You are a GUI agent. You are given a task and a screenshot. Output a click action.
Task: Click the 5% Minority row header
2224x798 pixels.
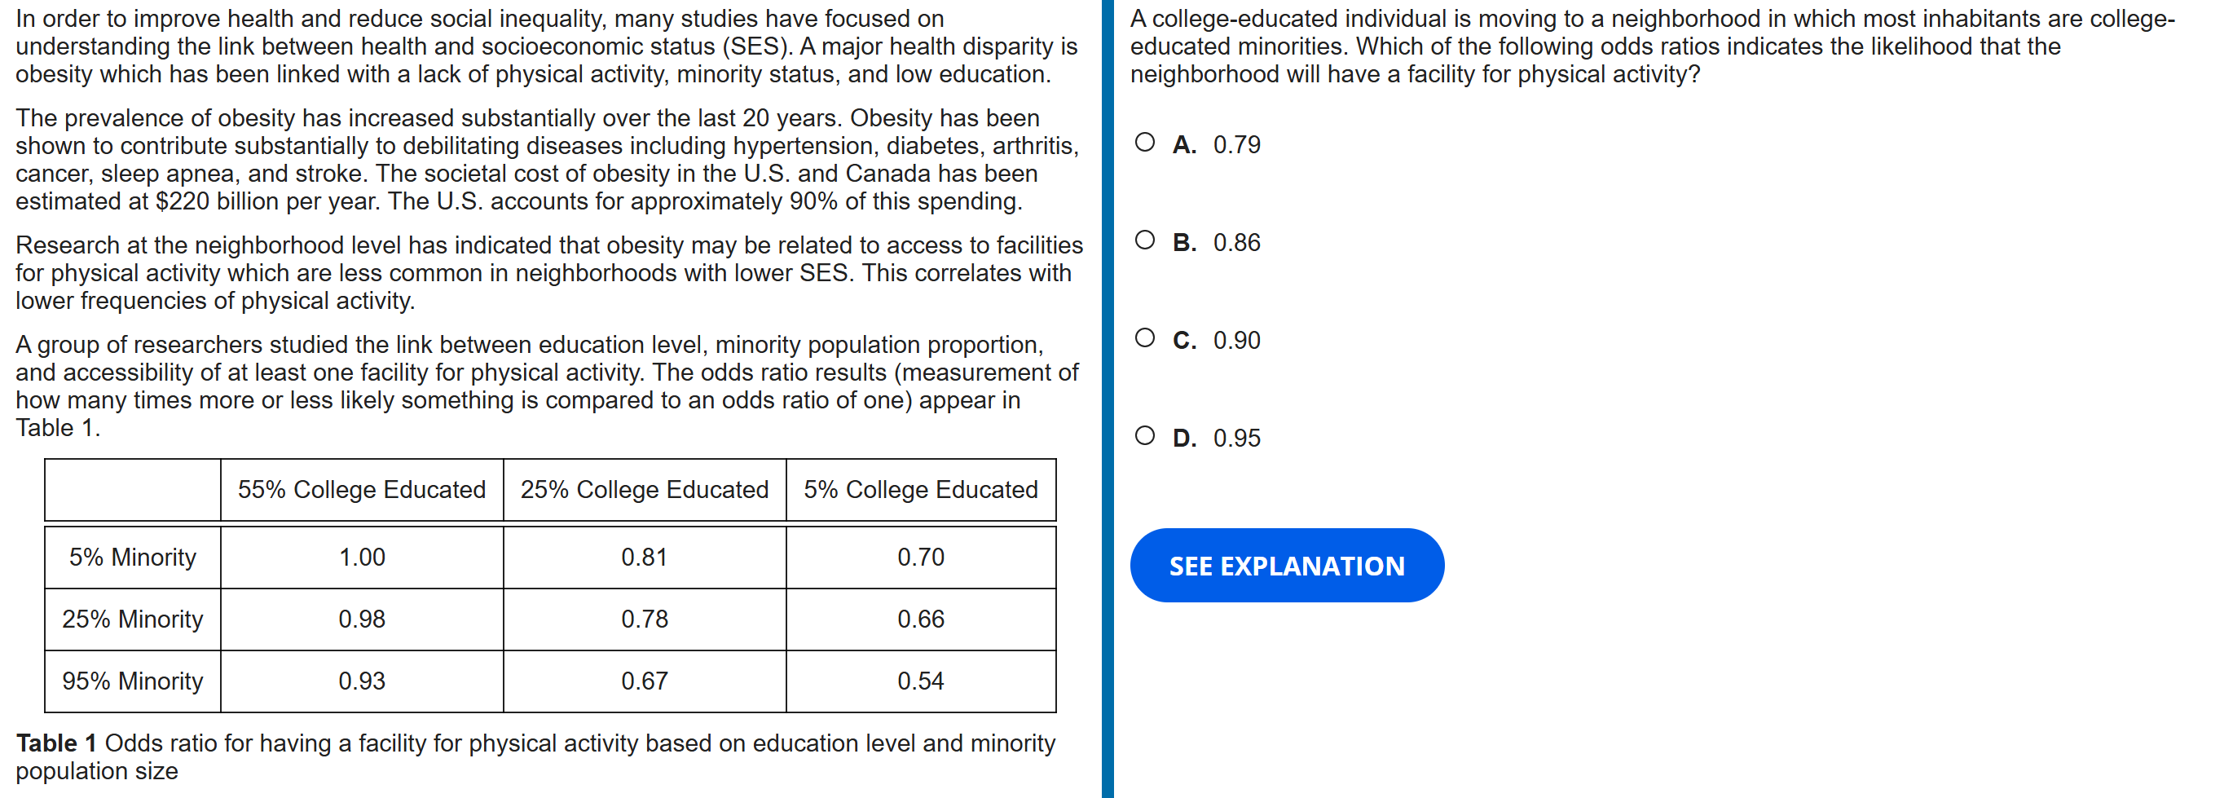click(133, 557)
